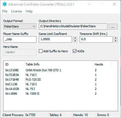Select table row with ID 0xC1136
Viewport: 121px width, 118px height.
pos(61,84)
